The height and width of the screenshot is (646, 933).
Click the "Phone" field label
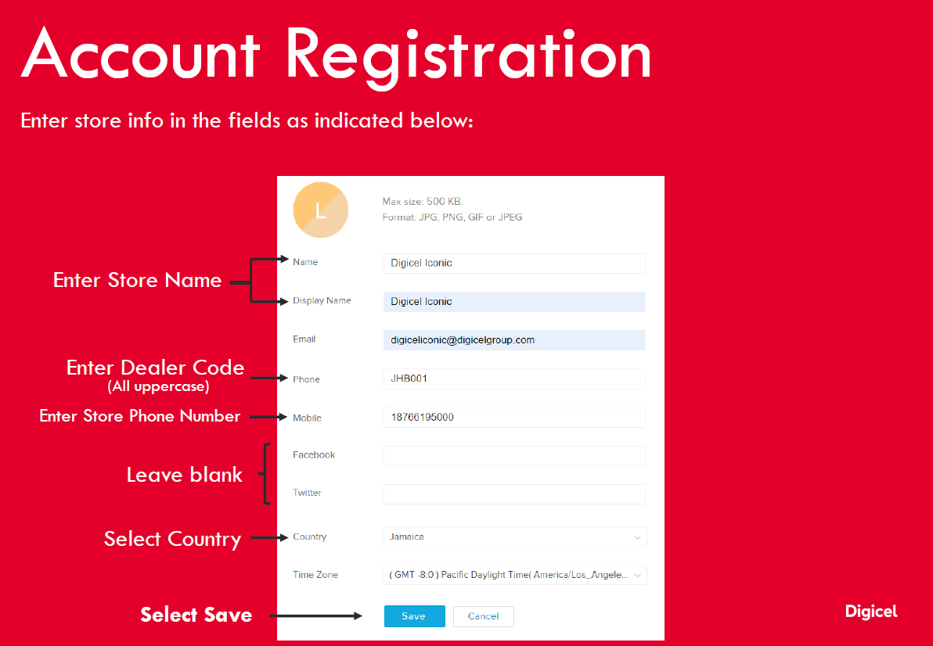pyautogui.click(x=307, y=379)
